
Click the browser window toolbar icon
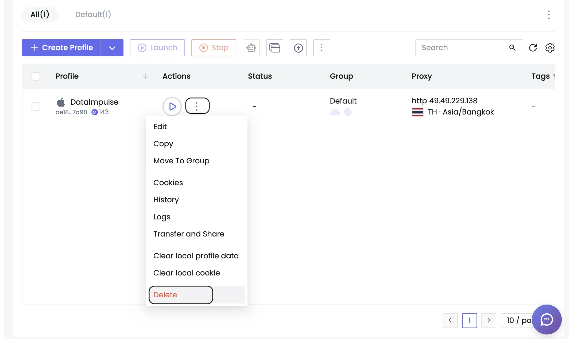[x=274, y=48]
